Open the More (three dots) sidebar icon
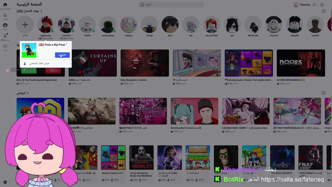Screen dimensions: 332x187 [5, 46]
